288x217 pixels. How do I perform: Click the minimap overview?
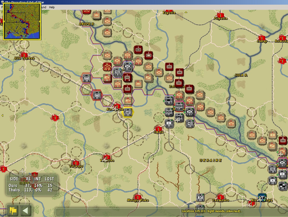pos(22,21)
